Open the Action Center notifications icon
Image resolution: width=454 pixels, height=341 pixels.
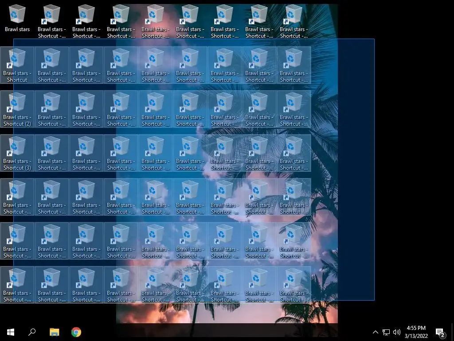pos(440,333)
